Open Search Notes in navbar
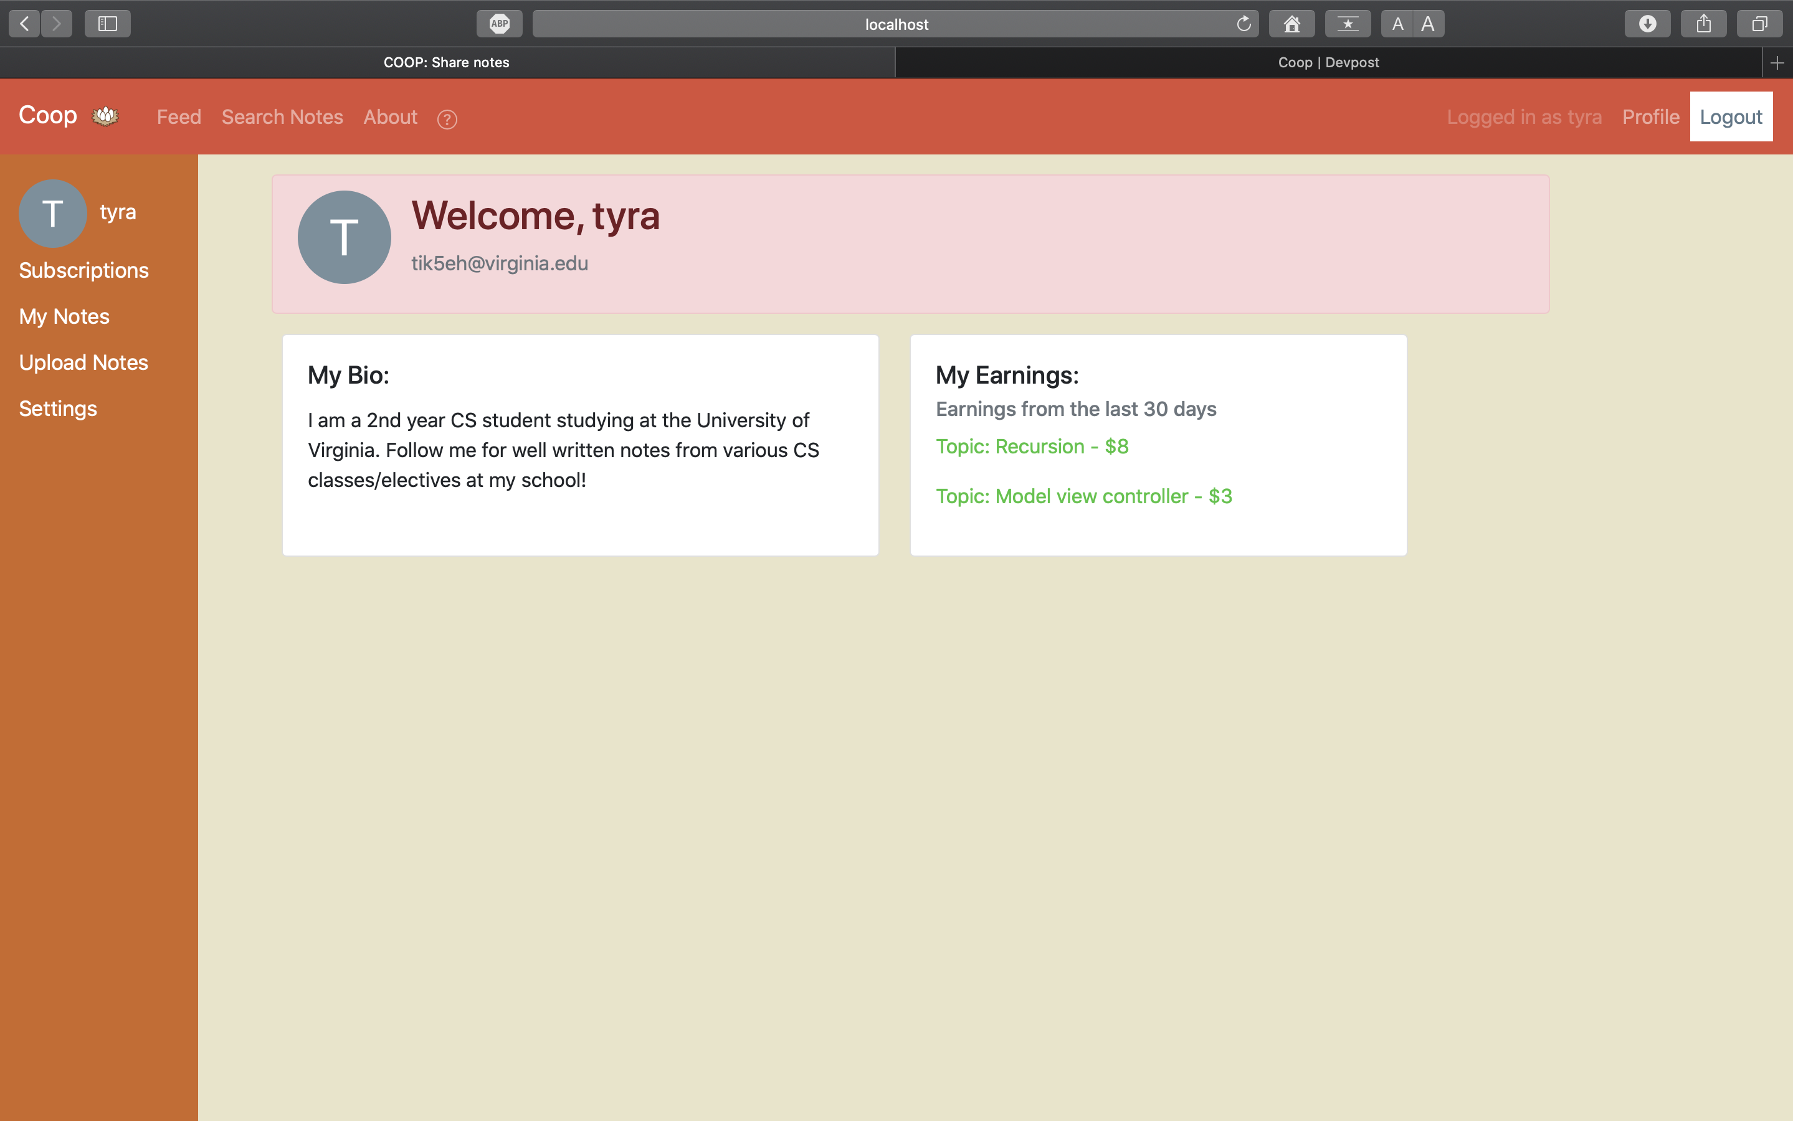 pyautogui.click(x=282, y=117)
